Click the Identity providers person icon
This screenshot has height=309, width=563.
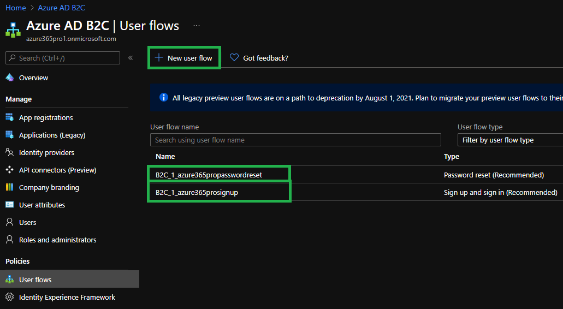pyautogui.click(x=10, y=152)
